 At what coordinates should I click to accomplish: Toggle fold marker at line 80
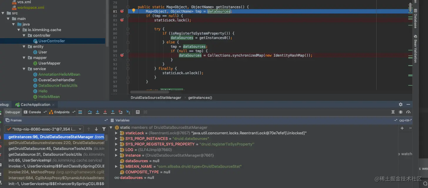click(128, 7)
